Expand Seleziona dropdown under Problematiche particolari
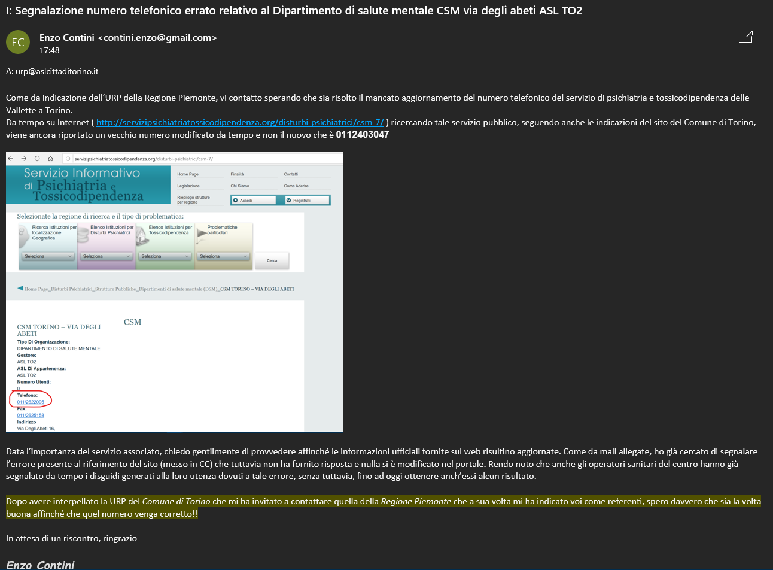This screenshot has width=773, height=570. tap(224, 256)
